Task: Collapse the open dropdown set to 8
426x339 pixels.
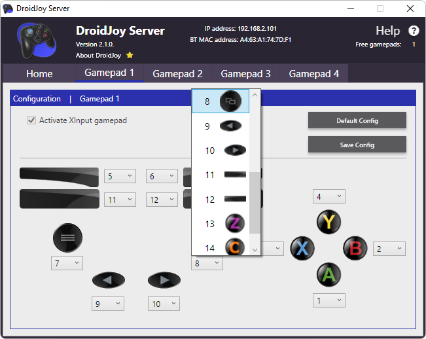Action: tap(207, 263)
